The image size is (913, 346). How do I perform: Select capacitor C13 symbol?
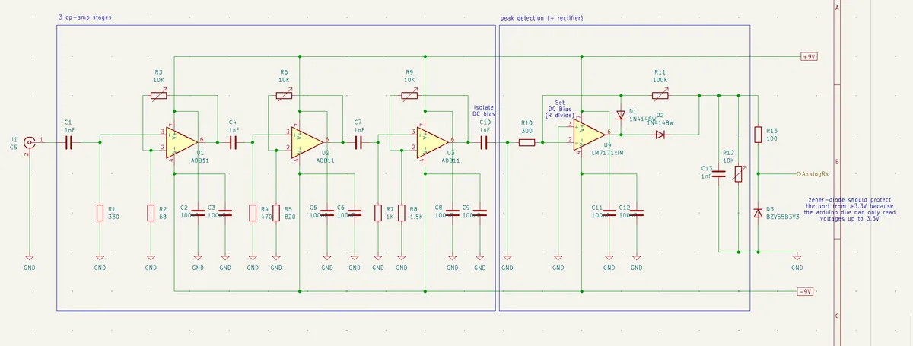[x=719, y=173]
